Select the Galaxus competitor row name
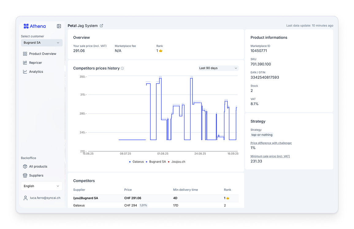Viewport: 354px width, 229px height. tap(79, 205)
